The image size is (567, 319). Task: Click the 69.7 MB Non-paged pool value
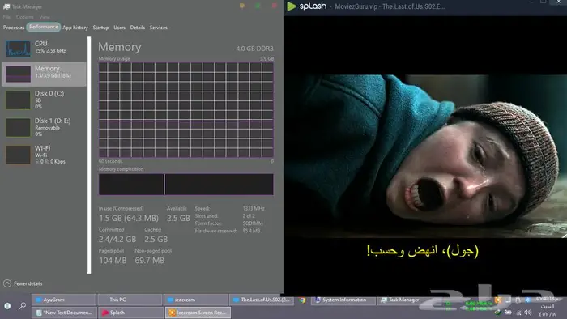click(150, 261)
